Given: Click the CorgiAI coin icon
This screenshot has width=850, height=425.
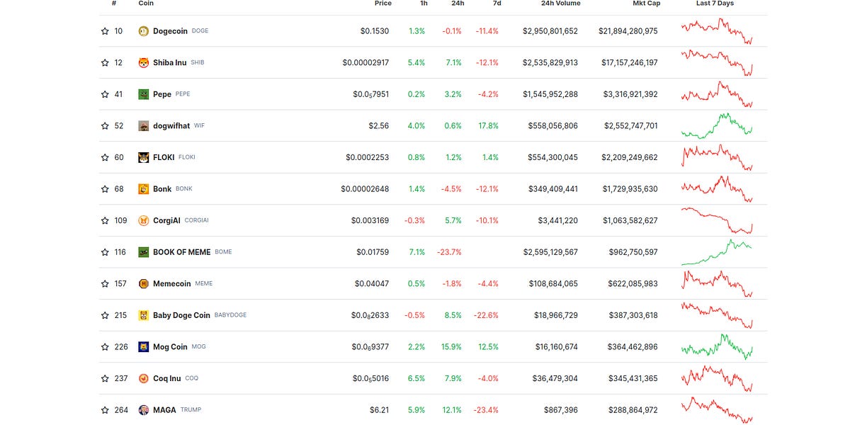Looking at the screenshot, I should pos(143,220).
